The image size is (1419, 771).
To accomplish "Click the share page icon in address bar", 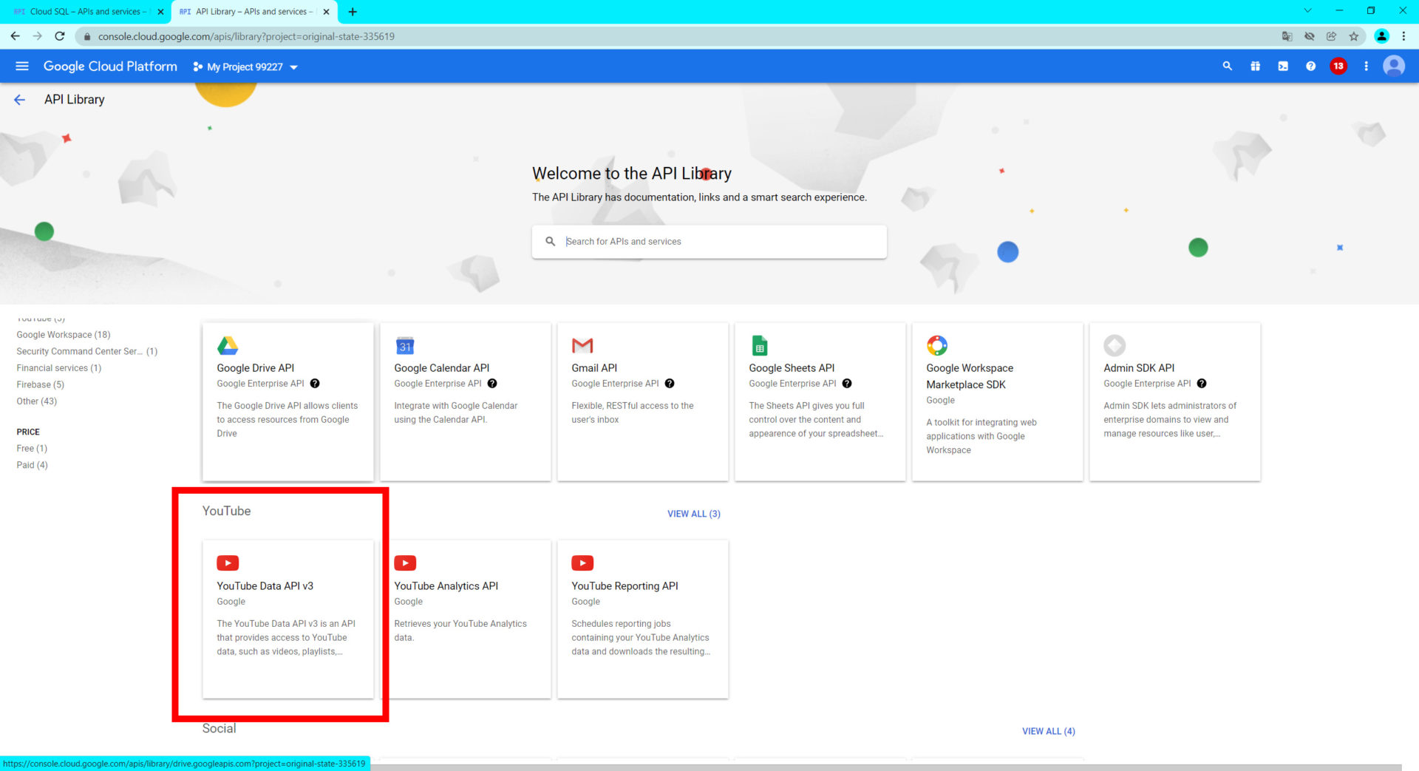I will point(1332,36).
